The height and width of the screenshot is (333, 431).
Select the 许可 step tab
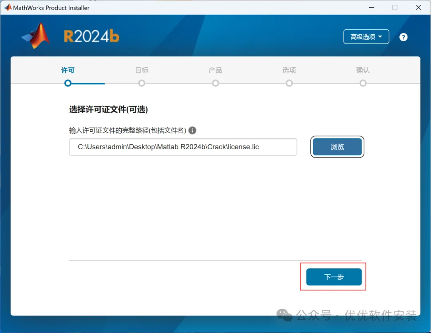(67, 70)
